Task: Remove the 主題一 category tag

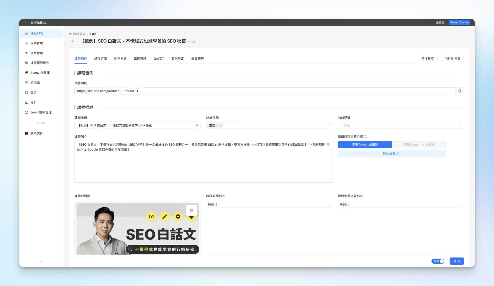Action: pyautogui.click(x=220, y=125)
